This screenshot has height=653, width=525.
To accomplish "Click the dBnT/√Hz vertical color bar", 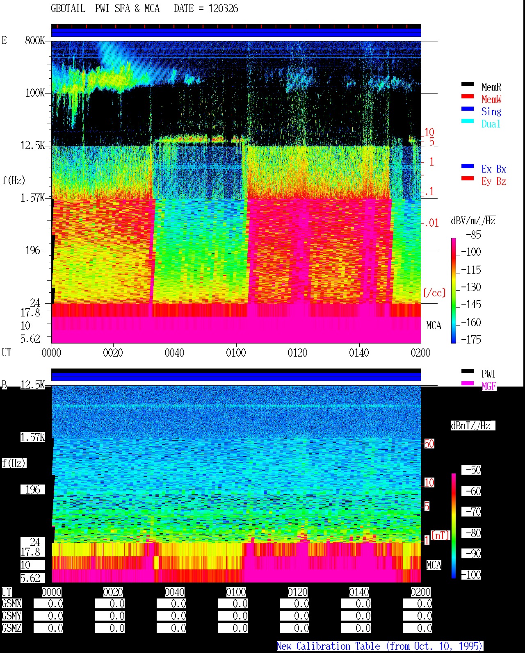I will click(x=454, y=526).
